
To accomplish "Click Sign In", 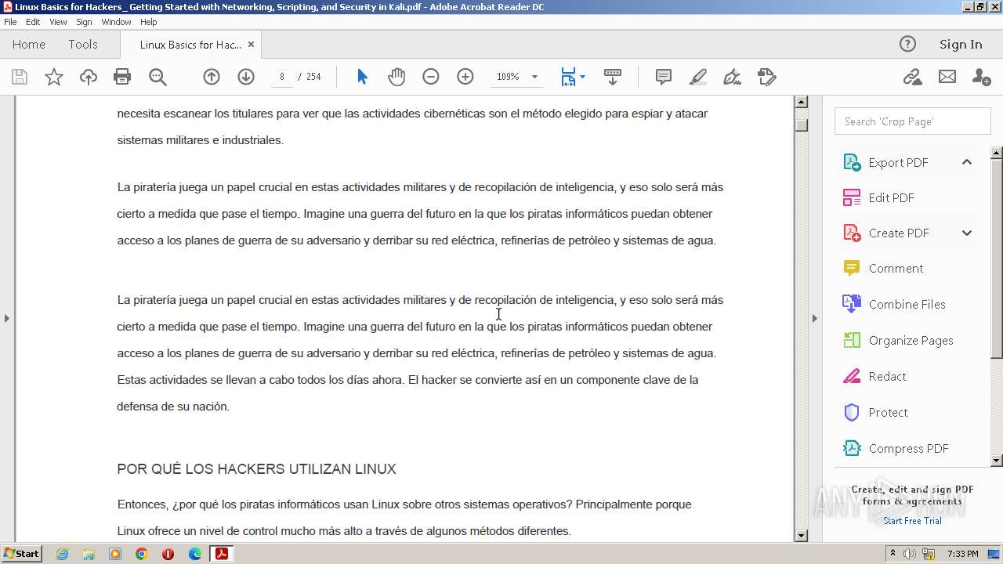I will [961, 45].
